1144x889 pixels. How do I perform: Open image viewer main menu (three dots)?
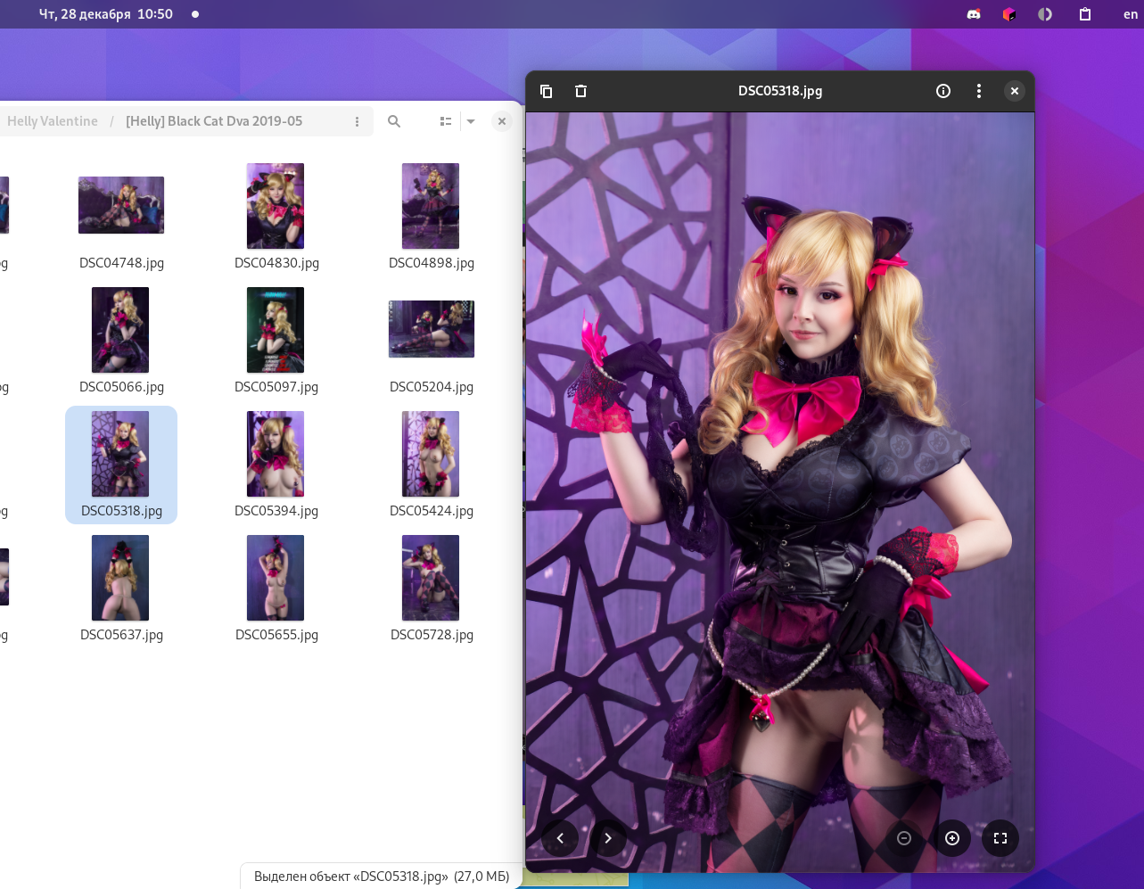[979, 91]
